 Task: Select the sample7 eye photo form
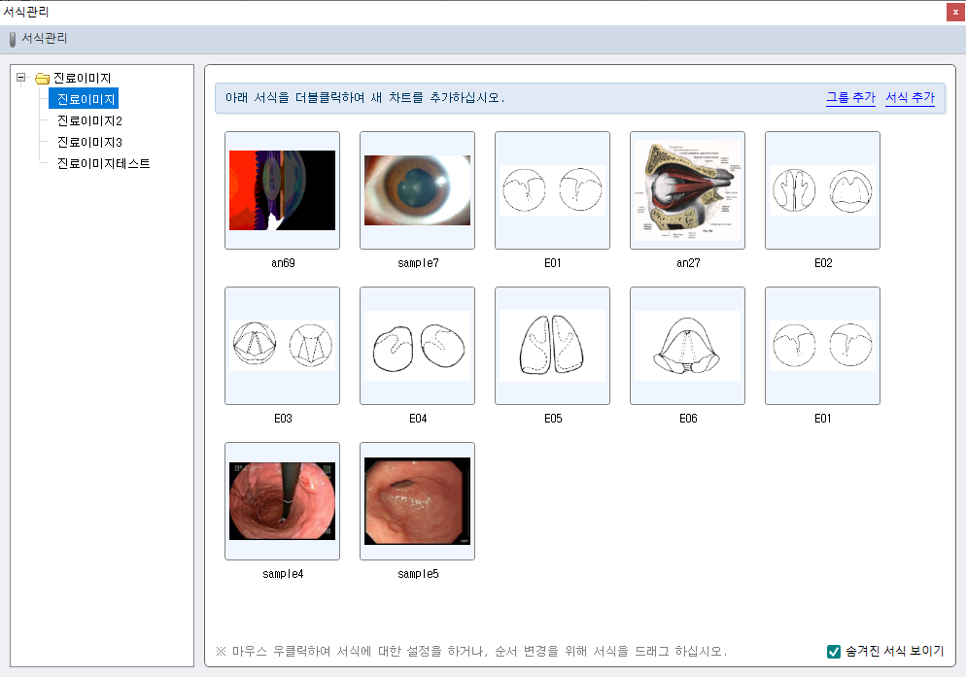click(x=417, y=190)
